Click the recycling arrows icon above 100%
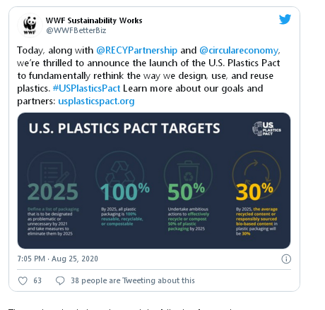Image resolution: width=325 pixels, height=310 pixels. (120, 173)
